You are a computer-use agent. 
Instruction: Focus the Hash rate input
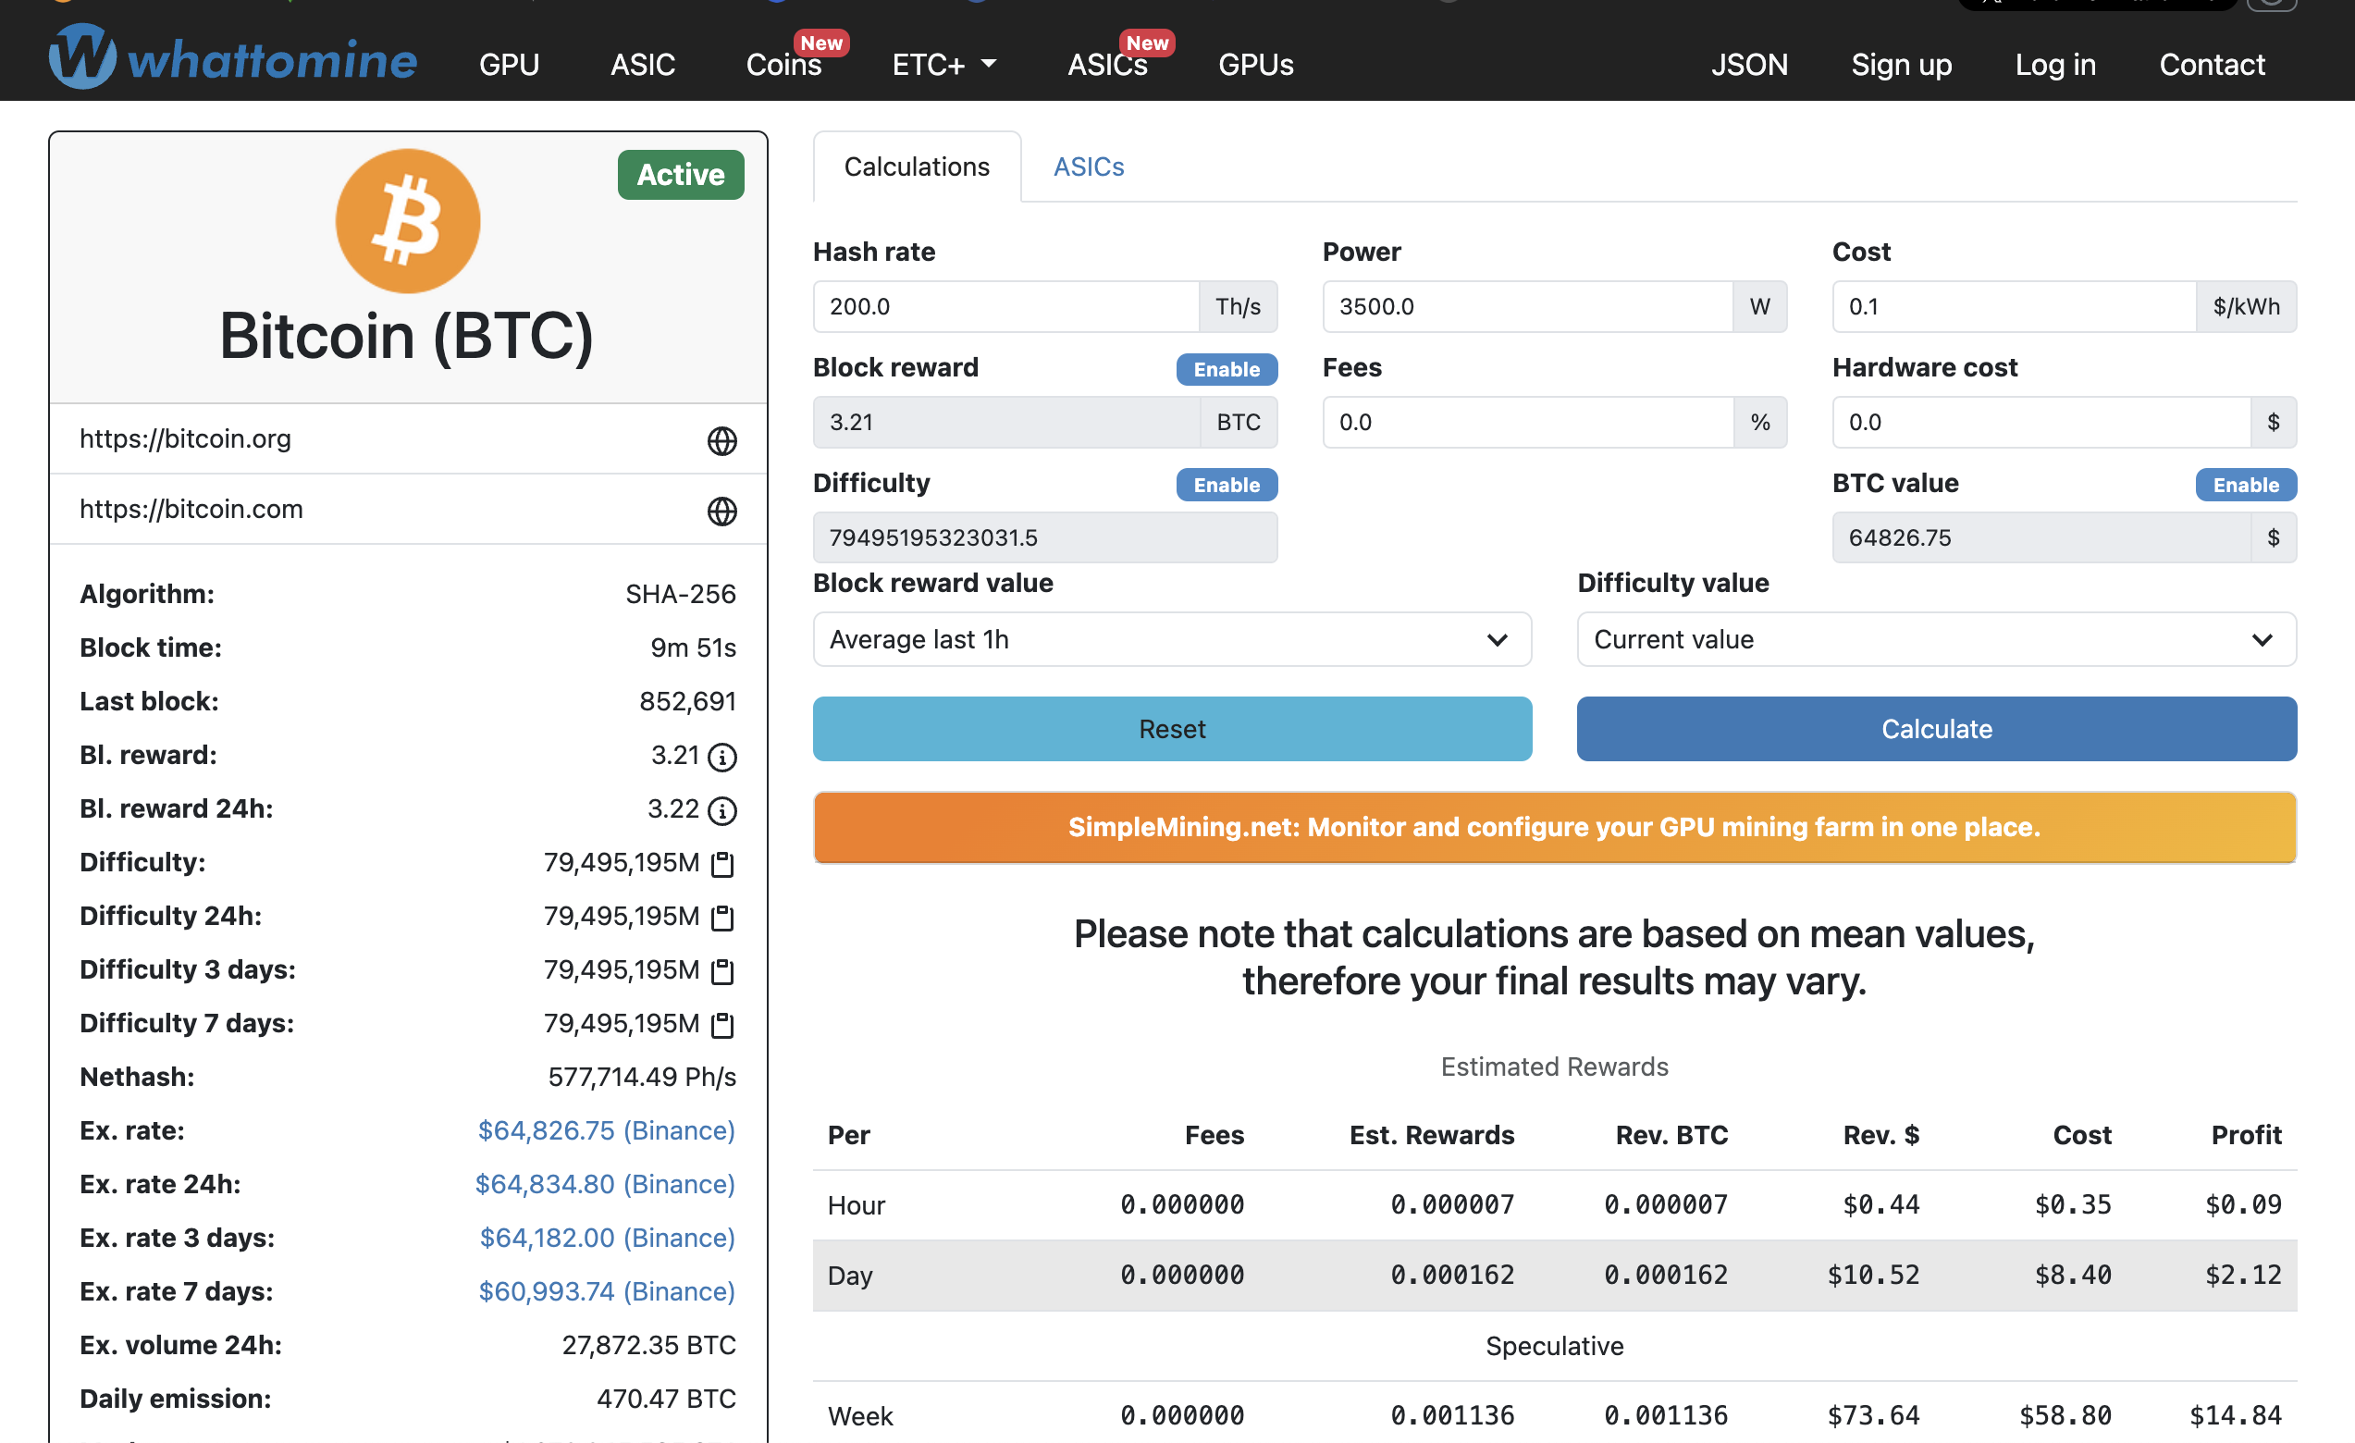(x=1005, y=307)
